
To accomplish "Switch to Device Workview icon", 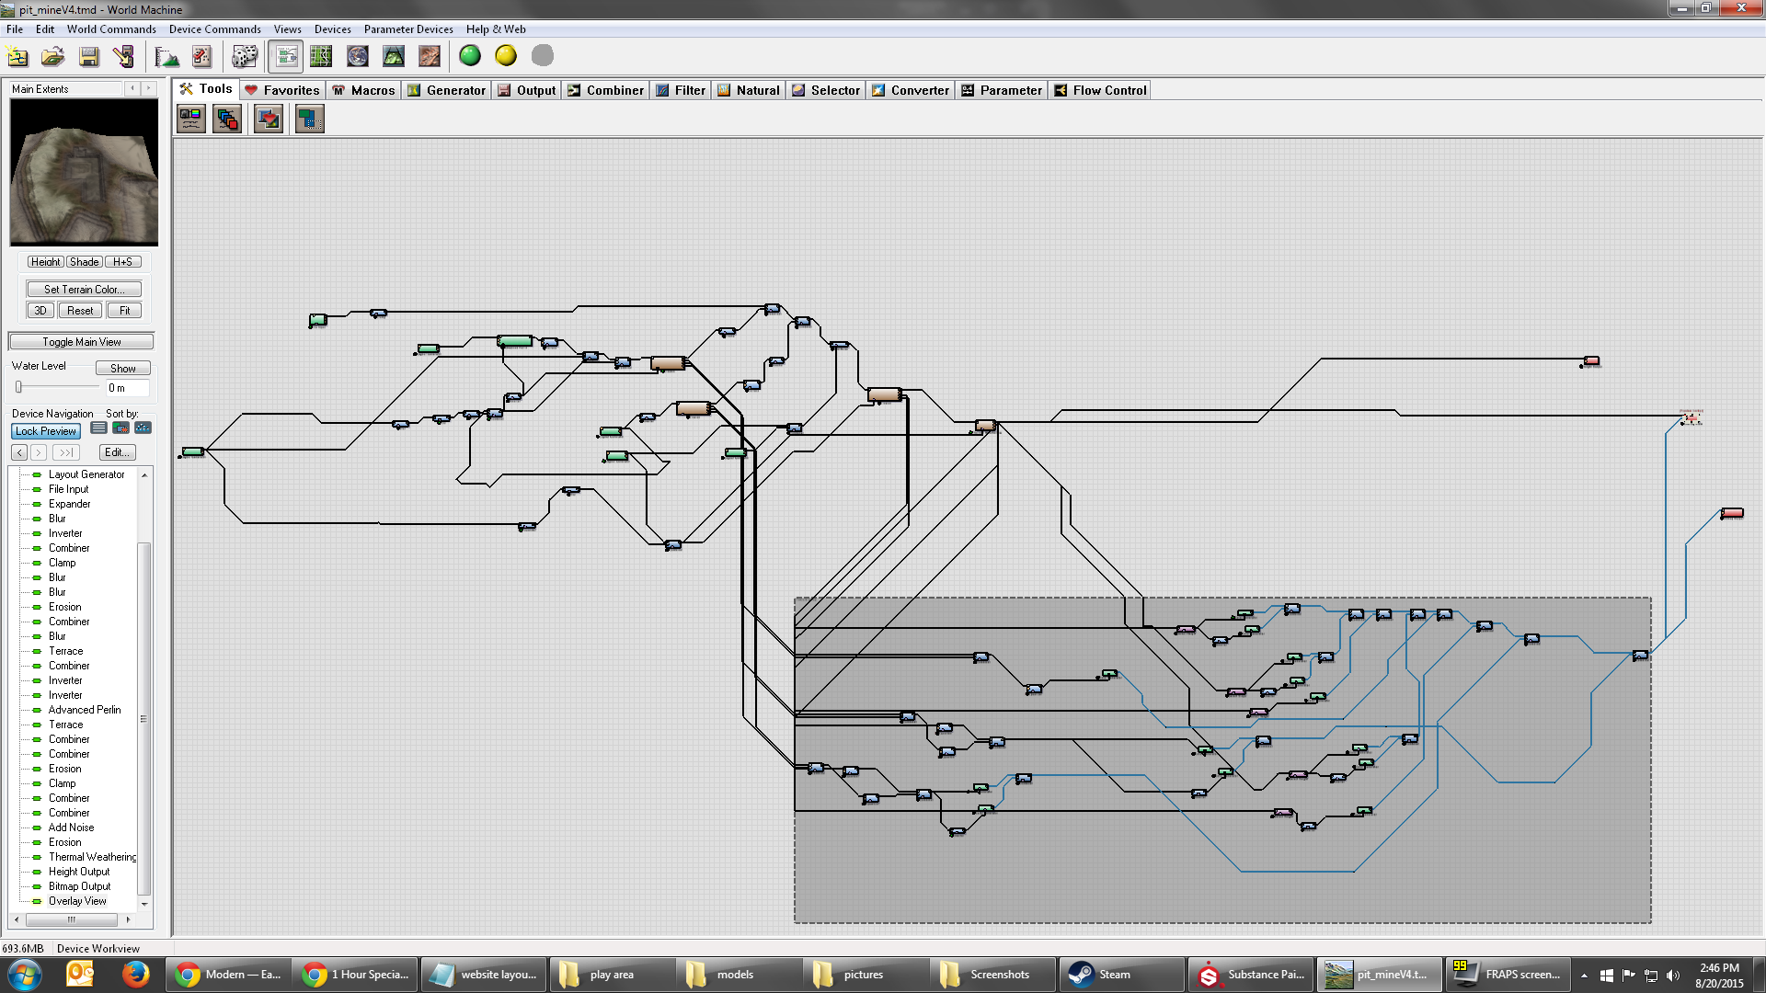I will coord(286,57).
